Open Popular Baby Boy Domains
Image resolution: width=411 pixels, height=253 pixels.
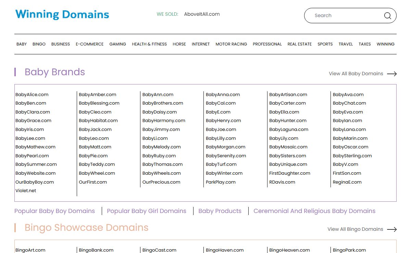point(54,211)
